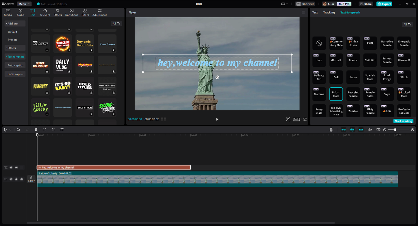Click the timeline zoom slider handle
The height and width of the screenshot is (226, 418).
tap(395, 130)
